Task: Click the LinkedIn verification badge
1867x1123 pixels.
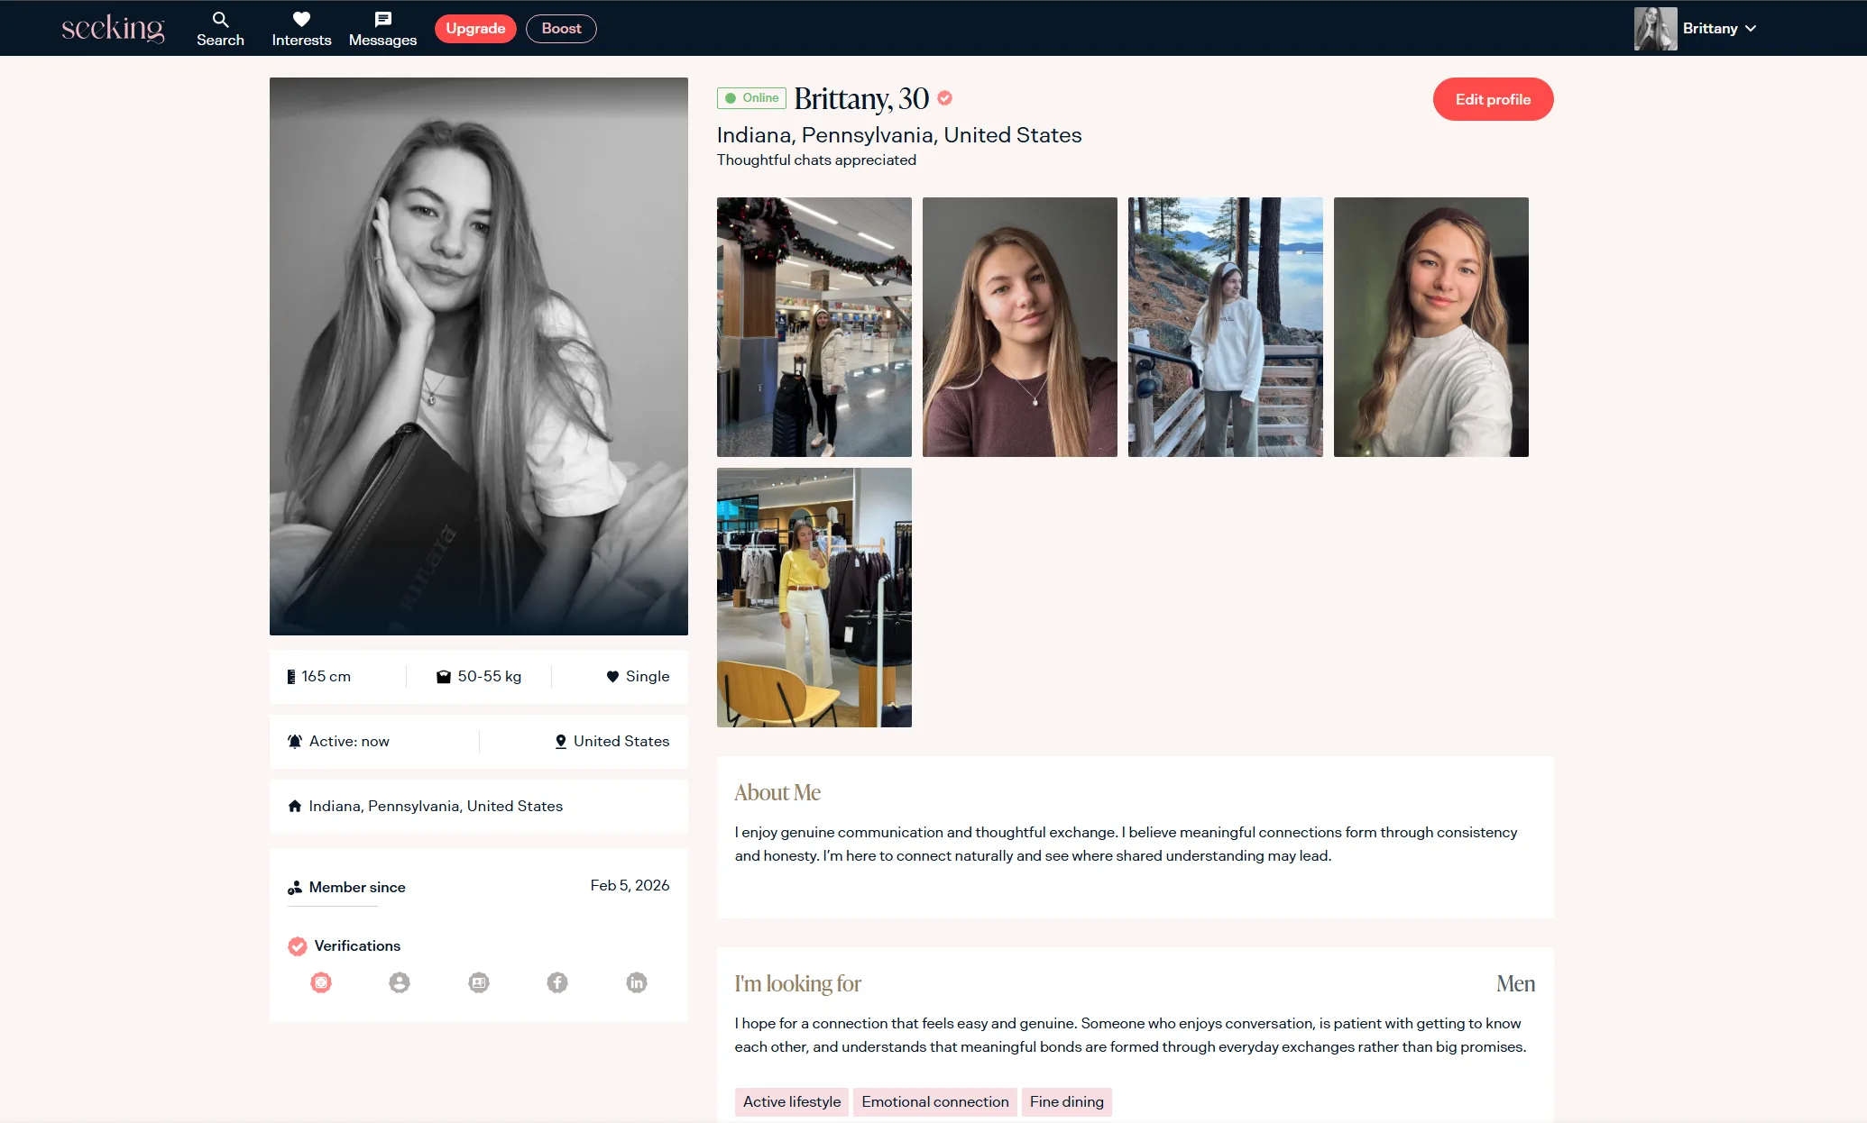Action: [x=637, y=982]
